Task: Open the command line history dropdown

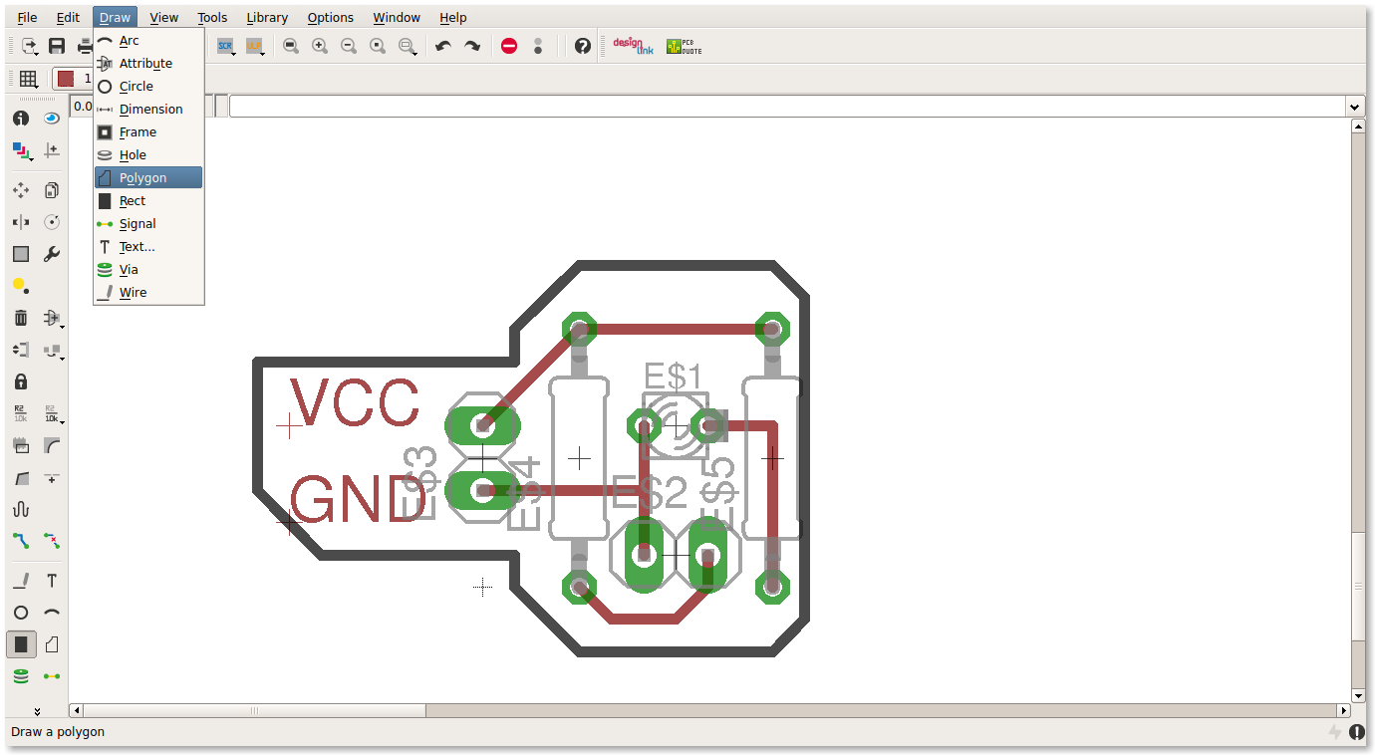Action: tap(1354, 107)
